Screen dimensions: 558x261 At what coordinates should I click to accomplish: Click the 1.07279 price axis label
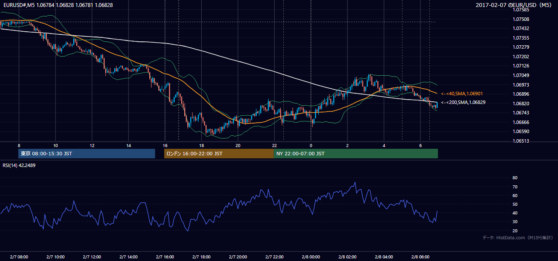(x=521, y=47)
